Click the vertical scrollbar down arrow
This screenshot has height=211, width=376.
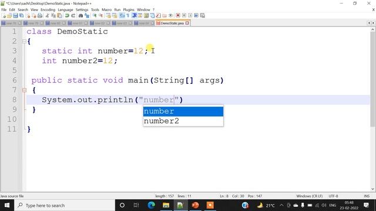pos(373,189)
